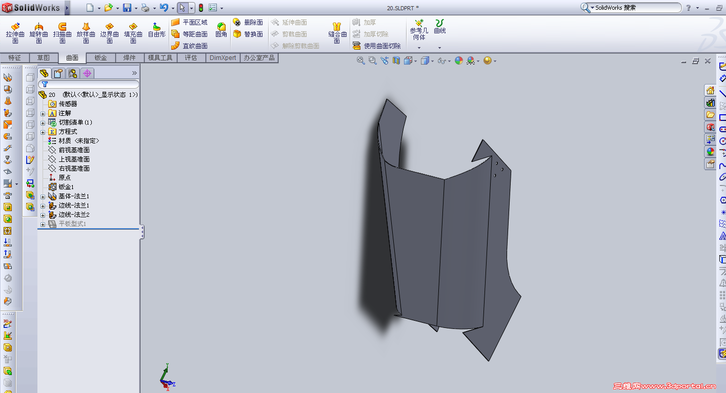Choose the 扫描曲面 swept surface tool
726x393 pixels.
(62, 33)
